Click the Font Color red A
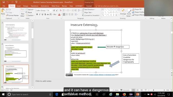 59,14
